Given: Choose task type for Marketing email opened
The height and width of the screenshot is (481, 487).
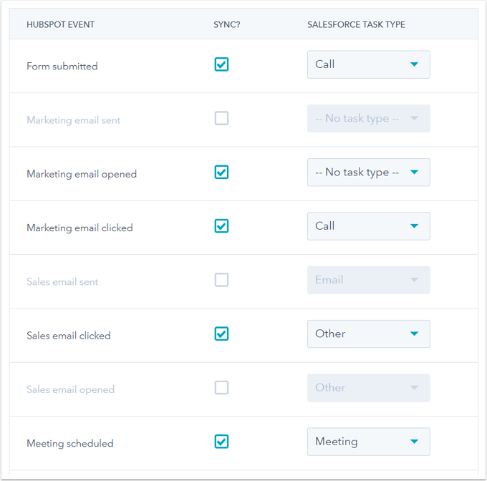Looking at the screenshot, I should point(369,173).
